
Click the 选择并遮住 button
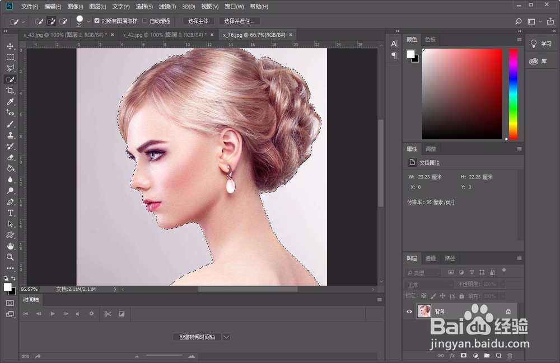(239, 21)
